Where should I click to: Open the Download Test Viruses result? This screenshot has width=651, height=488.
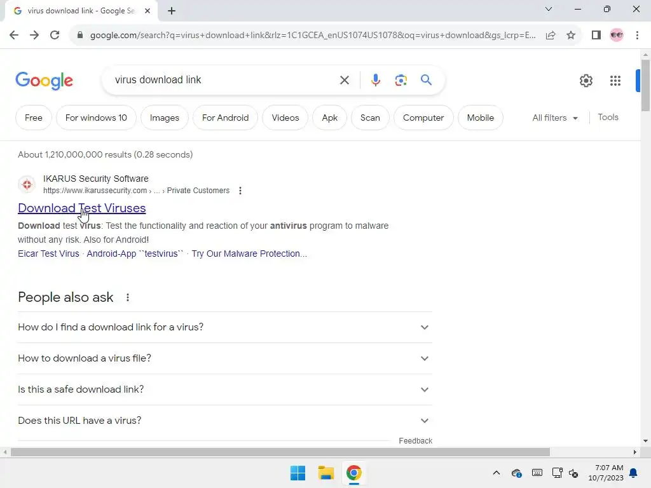[82, 208]
